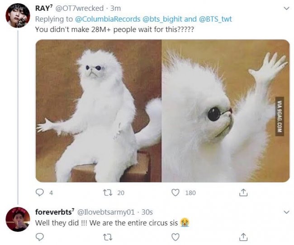Share foreverbts's reply using share icon
Screen dimensions: 294x245
click(x=243, y=236)
